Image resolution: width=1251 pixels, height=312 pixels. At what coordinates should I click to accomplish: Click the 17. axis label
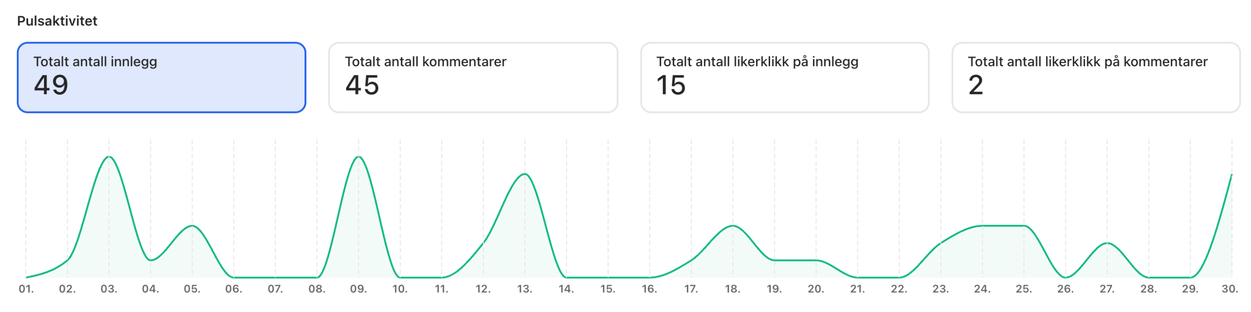691,289
